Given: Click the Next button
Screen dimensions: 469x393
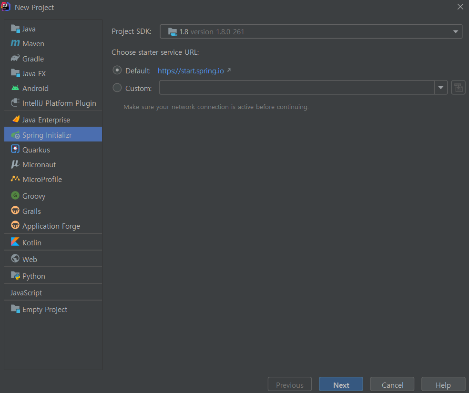Looking at the screenshot, I should [341, 384].
